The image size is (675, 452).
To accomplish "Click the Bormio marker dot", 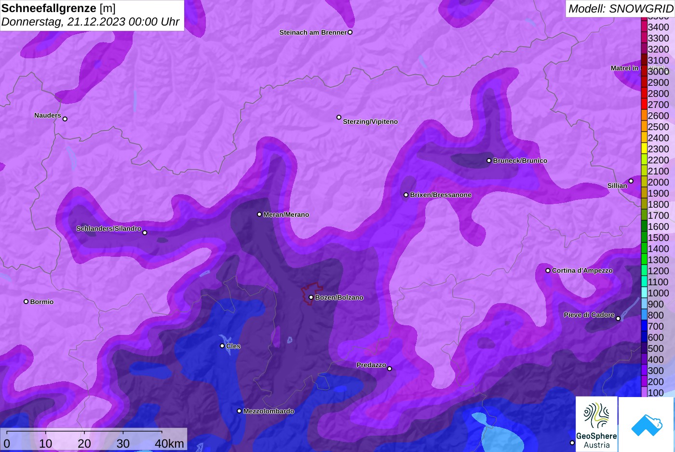I will click(26, 302).
